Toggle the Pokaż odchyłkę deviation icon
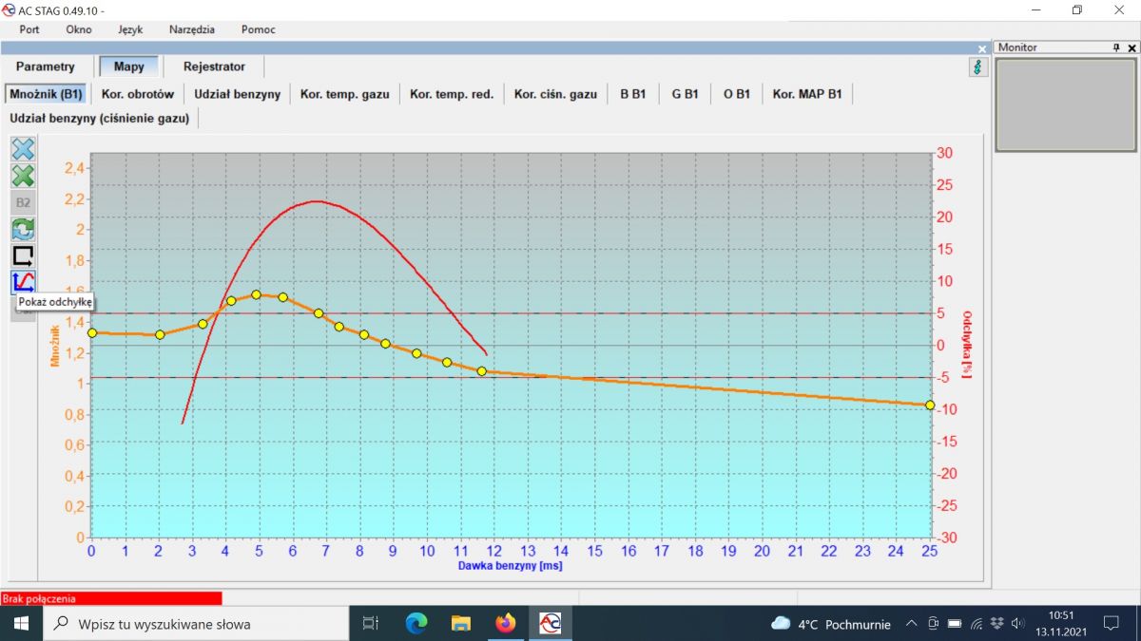1141x641 pixels. 23,282
